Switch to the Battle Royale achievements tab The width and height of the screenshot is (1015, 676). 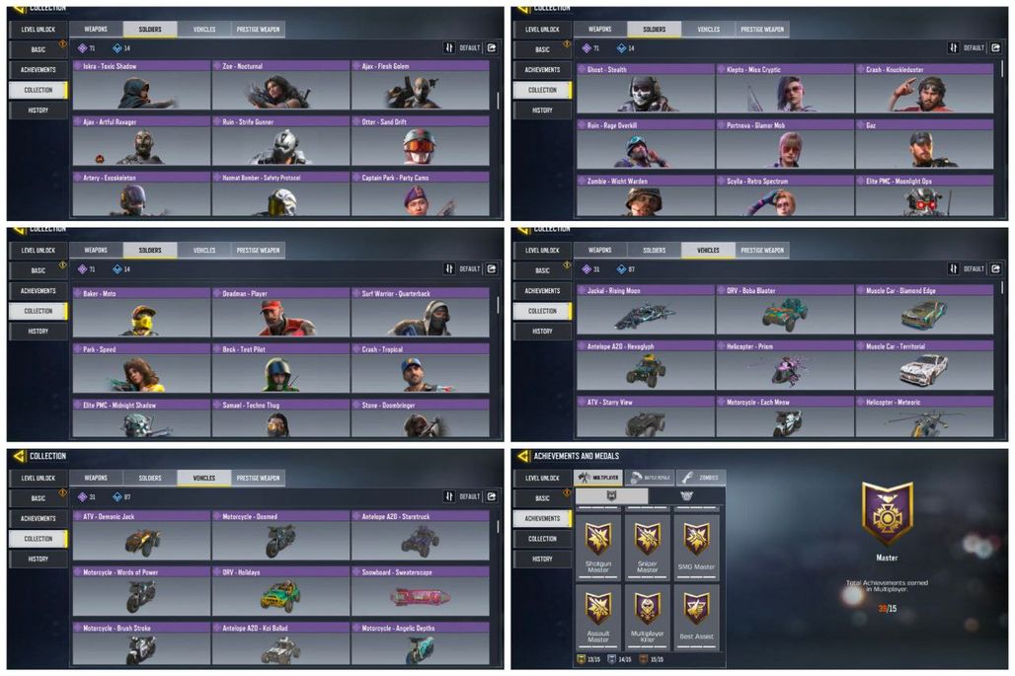[x=650, y=478]
